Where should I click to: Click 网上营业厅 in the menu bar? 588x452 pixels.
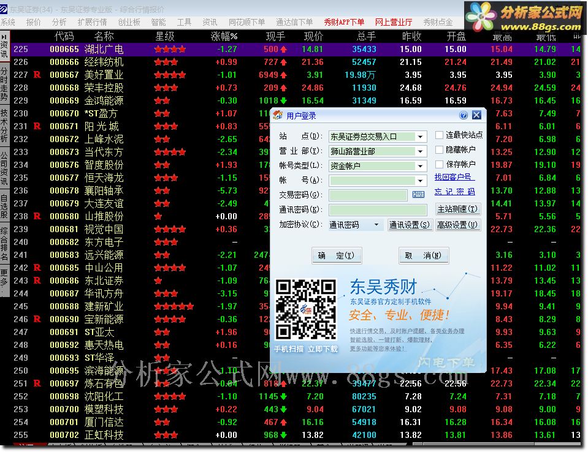click(x=394, y=23)
